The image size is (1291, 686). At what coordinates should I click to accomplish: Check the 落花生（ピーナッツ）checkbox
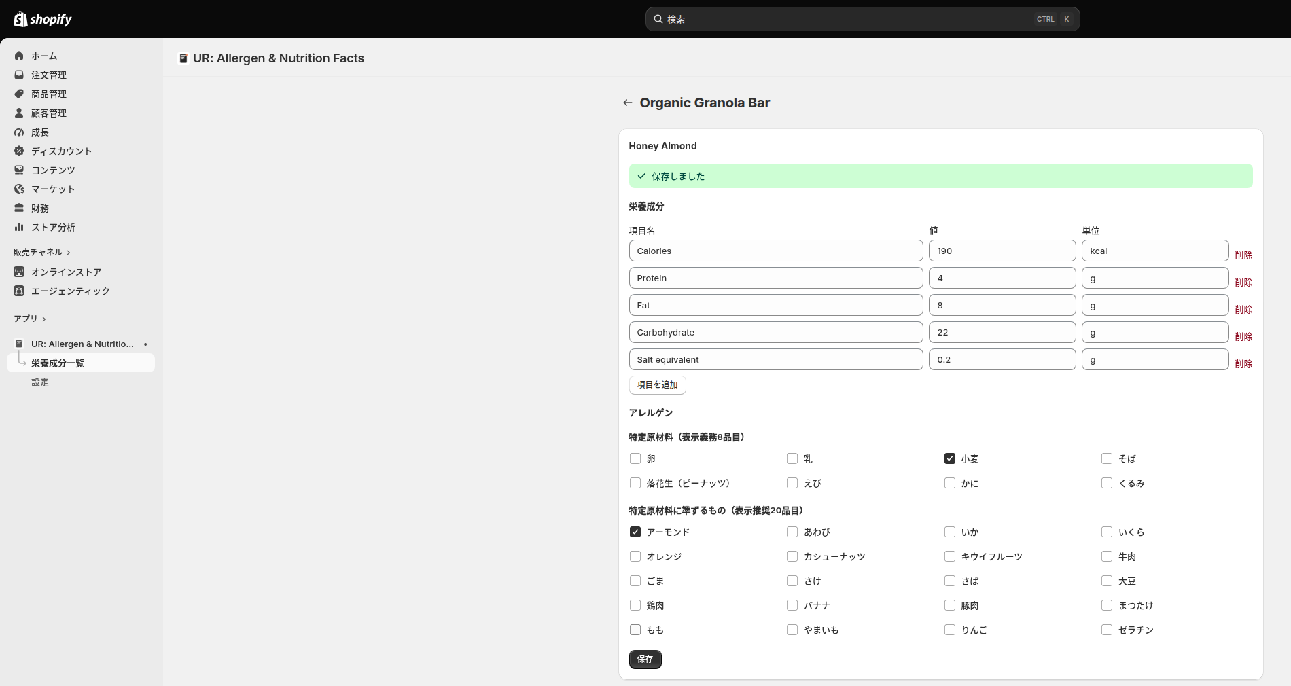pyautogui.click(x=635, y=483)
